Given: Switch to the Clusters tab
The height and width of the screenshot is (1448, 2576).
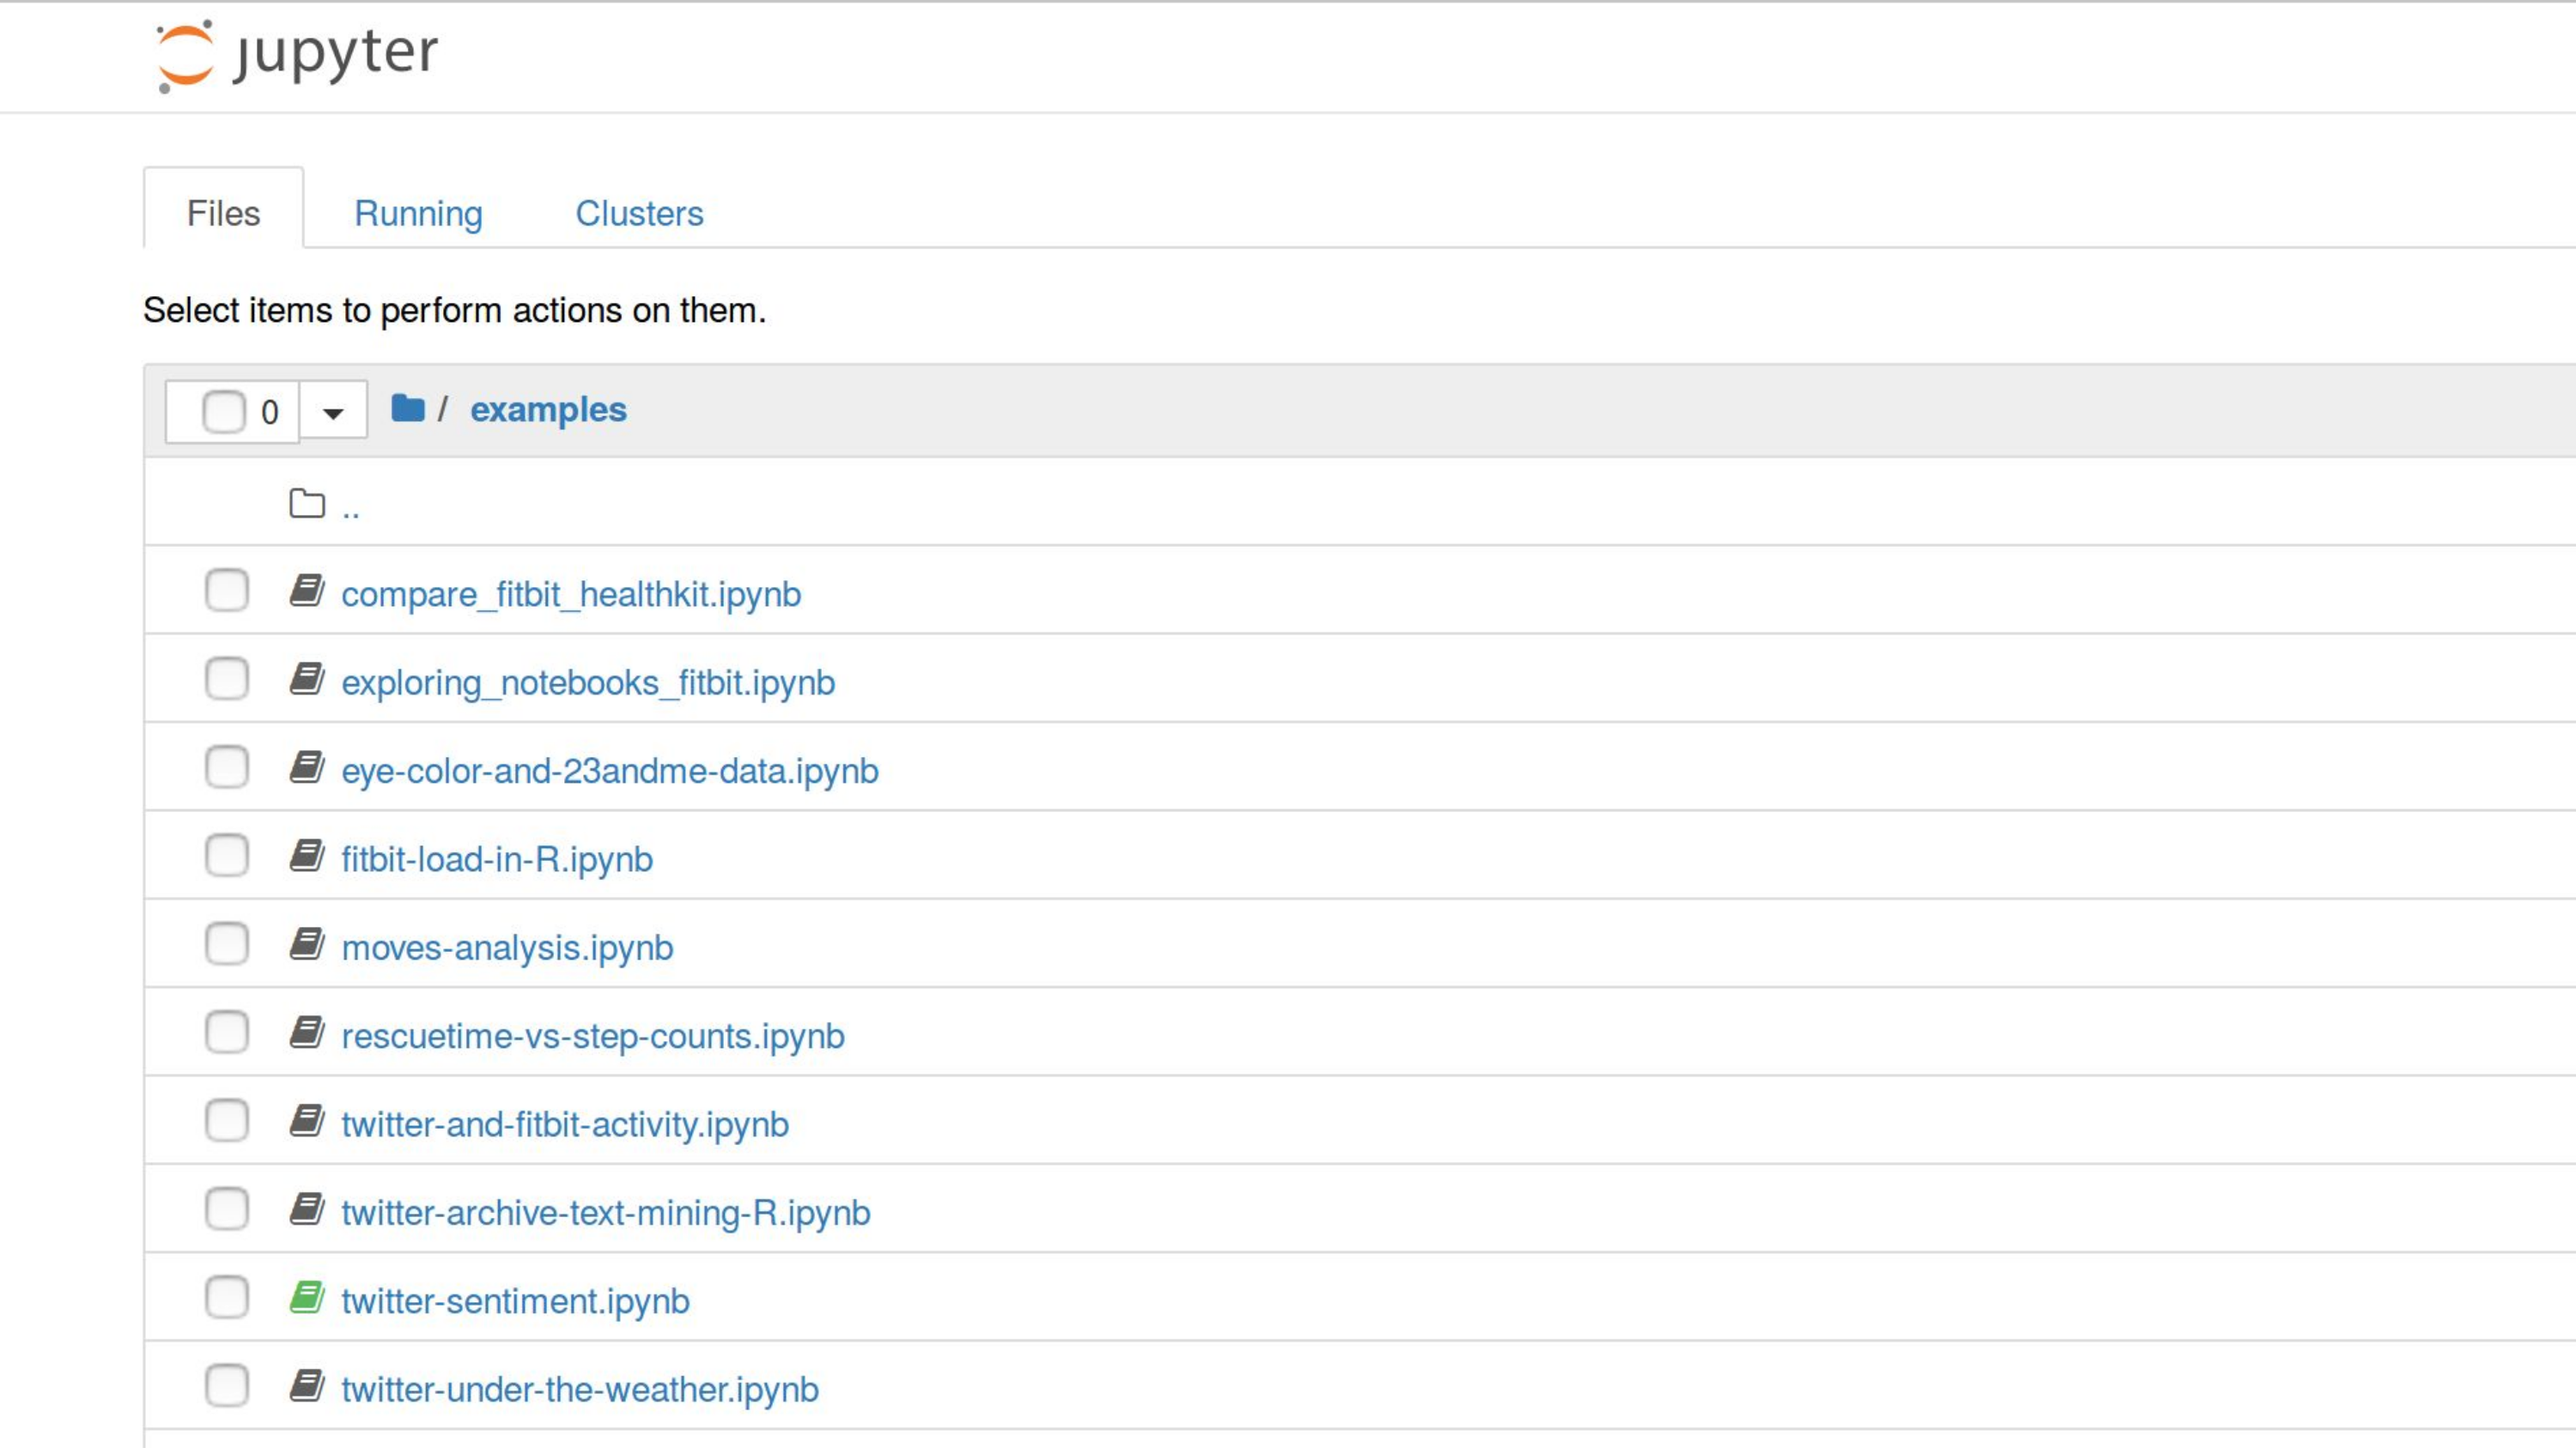Looking at the screenshot, I should [639, 212].
